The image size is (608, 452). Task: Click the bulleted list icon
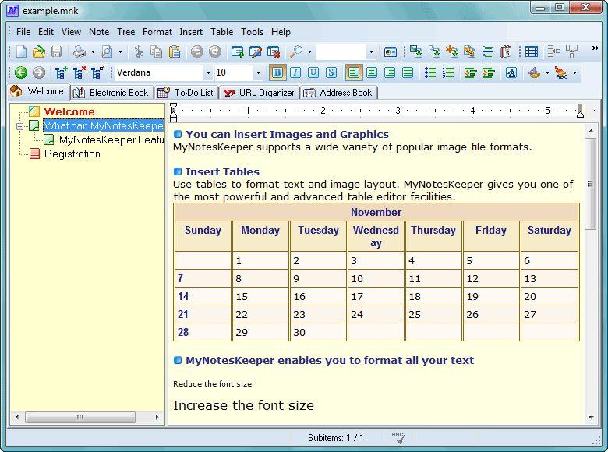pyautogui.click(x=429, y=72)
